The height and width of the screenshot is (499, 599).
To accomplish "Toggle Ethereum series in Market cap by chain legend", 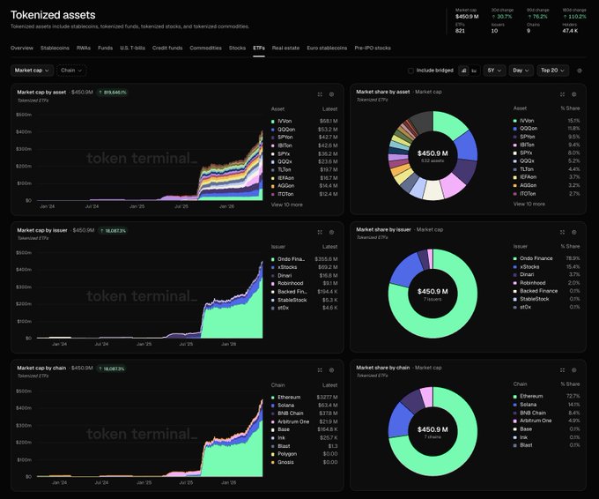I will pyautogui.click(x=304, y=398).
